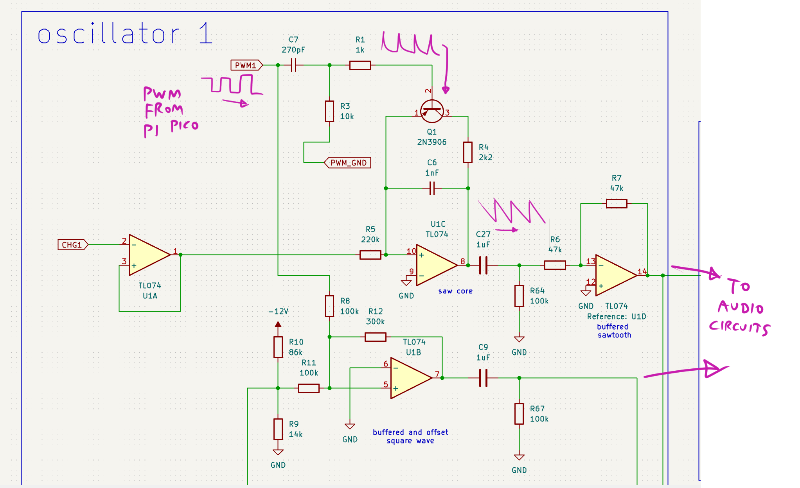Viewport: 800px width, 488px height.
Task: Click the C9 1uF capacitor symbol
Action: (484, 378)
